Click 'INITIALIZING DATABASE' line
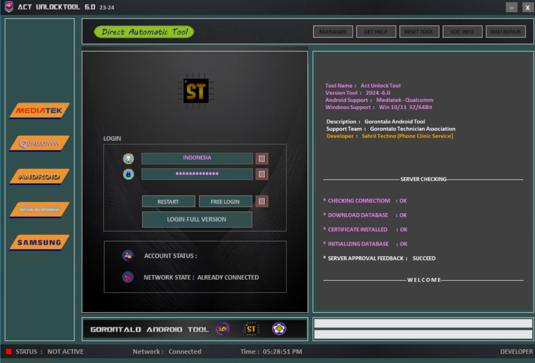This screenshot has height=363, width=535. coord(365,244)
